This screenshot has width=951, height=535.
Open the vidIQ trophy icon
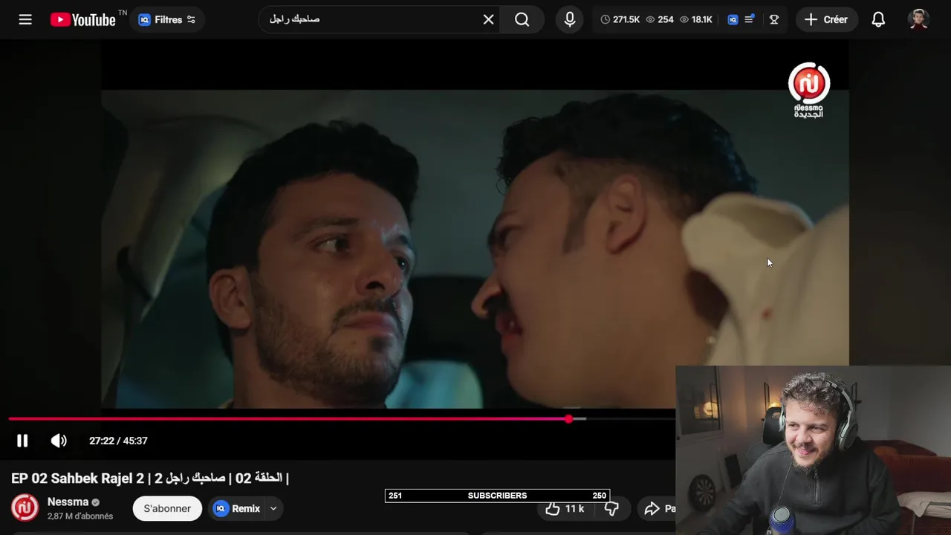pos(774,19)
